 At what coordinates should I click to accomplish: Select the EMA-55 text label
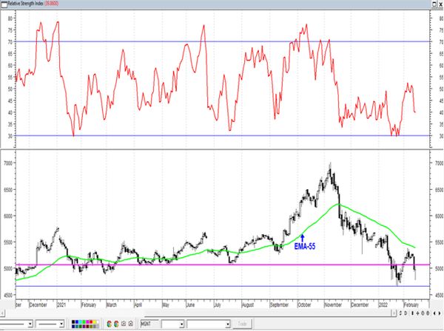coord(304,245)
